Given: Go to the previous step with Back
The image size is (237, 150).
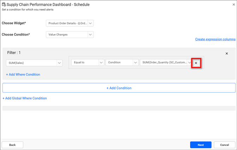Looking at the screenshot, I should (x=12, y=145).
